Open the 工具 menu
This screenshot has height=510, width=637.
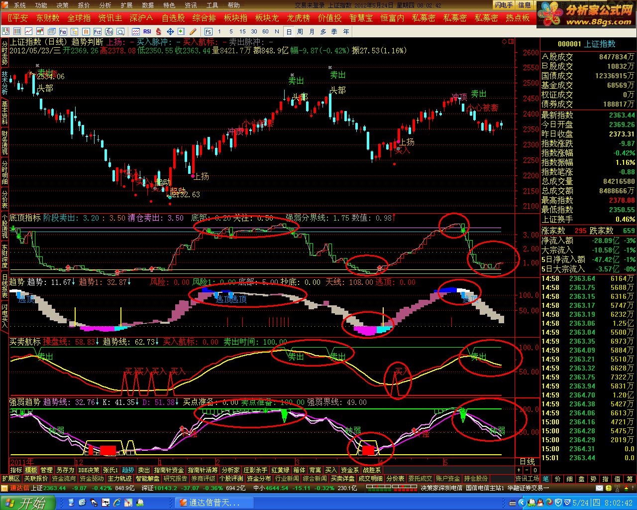212,5
